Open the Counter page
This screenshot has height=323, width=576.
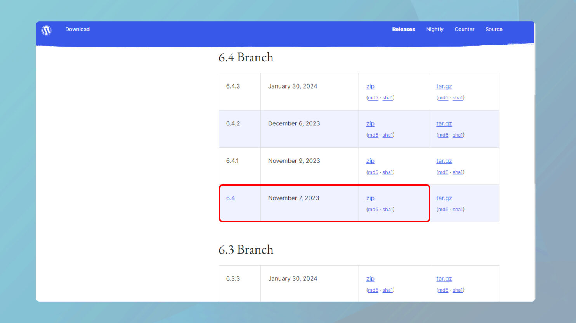[464, 29]
